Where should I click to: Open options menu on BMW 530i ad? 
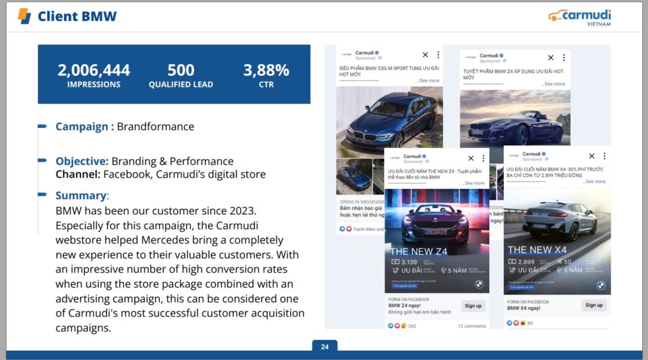coord(438,55)
